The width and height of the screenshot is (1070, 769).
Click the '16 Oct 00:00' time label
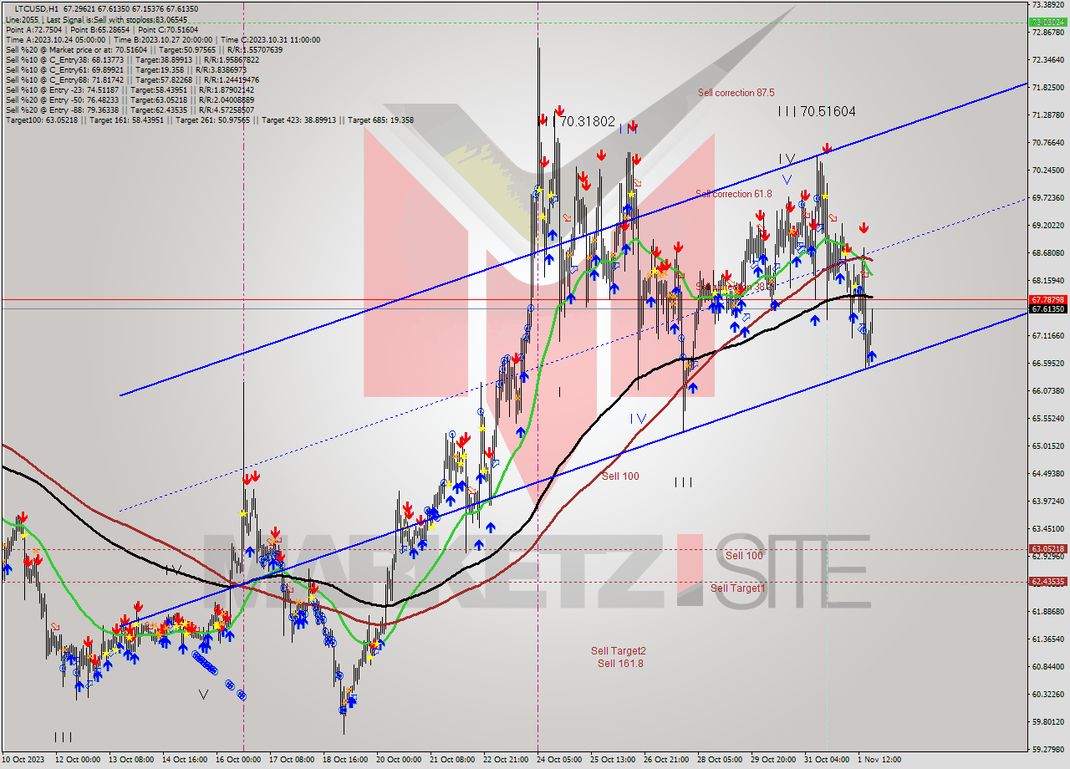pos(238,760)
